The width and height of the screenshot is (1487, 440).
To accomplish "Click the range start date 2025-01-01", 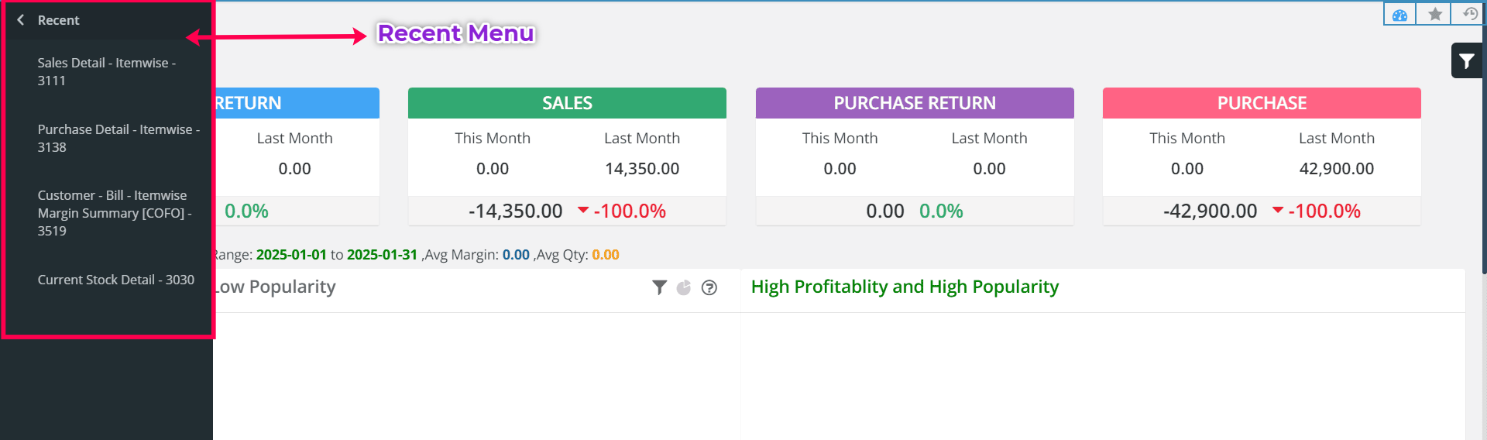I will click(291, 255).
